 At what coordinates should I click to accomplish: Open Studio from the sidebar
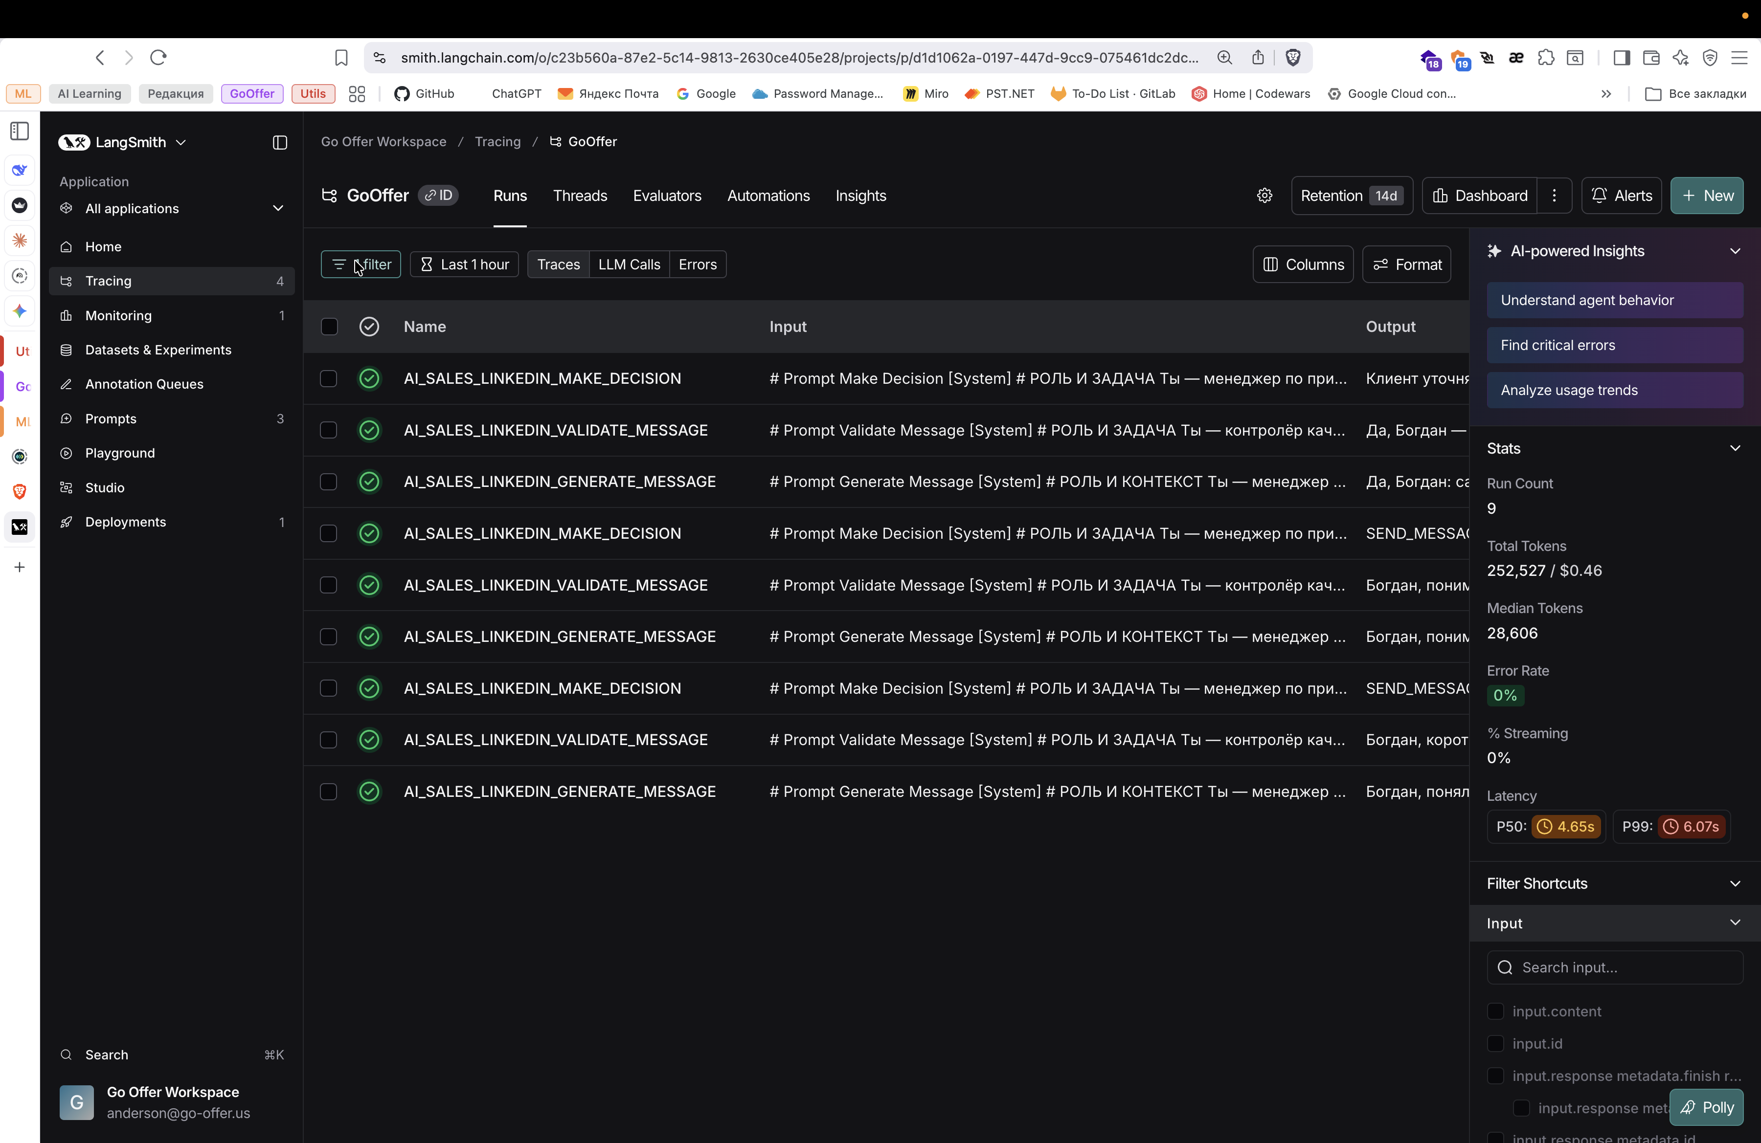tap(104, 487)
